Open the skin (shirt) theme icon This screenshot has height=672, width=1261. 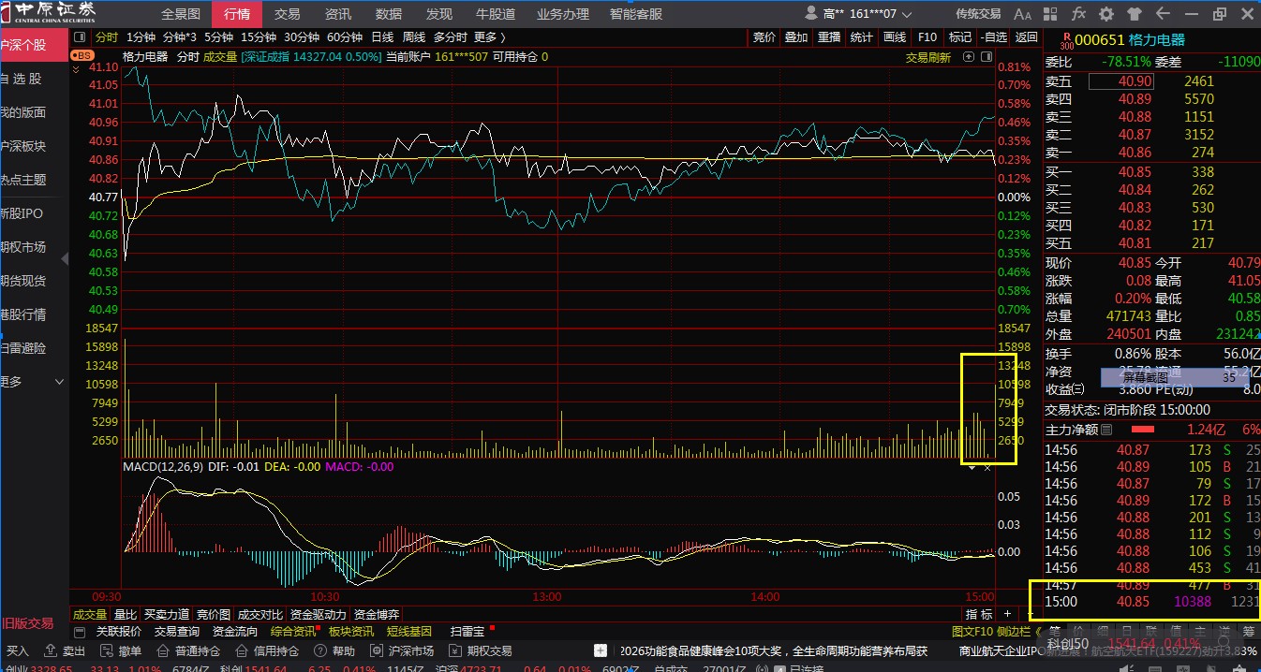1135,14
